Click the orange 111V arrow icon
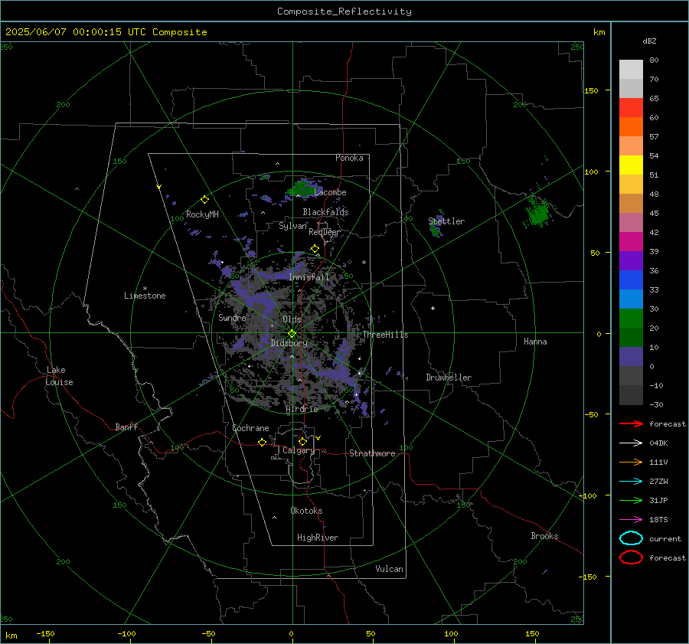Image resolution: width=689 pixels, height=644 pixels. coord(631,462)
